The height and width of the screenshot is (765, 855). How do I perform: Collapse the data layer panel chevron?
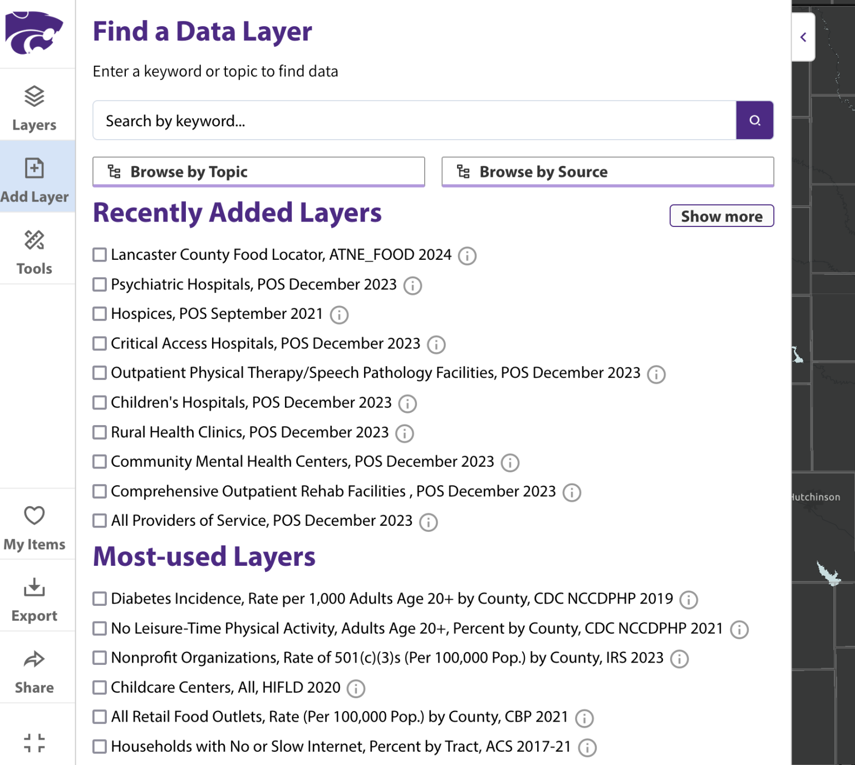(x=803, y=37)
